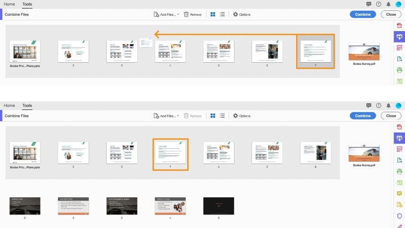Select the Tools tab in the lower window
Screen dimensions: 405x228
tap(27, 105)
